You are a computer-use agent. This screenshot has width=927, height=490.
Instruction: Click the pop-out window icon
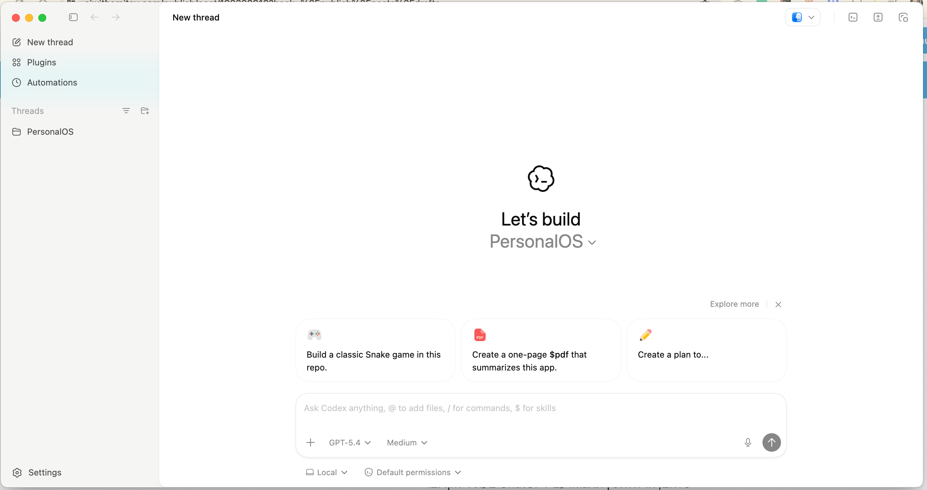click(903, 17)
